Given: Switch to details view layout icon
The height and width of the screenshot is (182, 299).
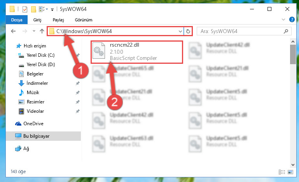Looking at the screenshot, I should 282,172.
